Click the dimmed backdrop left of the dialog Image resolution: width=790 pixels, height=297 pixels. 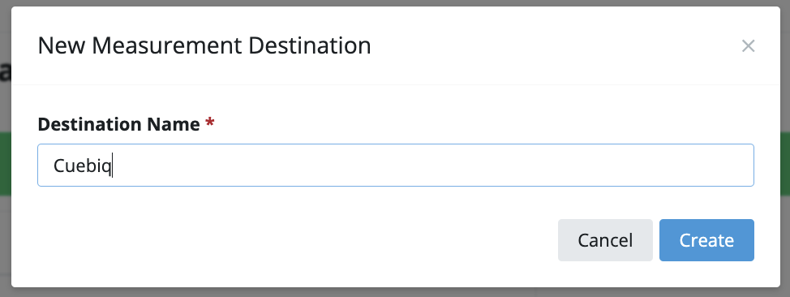[5, 151]
